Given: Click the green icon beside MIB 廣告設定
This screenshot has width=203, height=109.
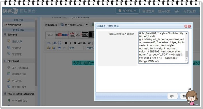Looking at the screenshot, I should 9,100.
